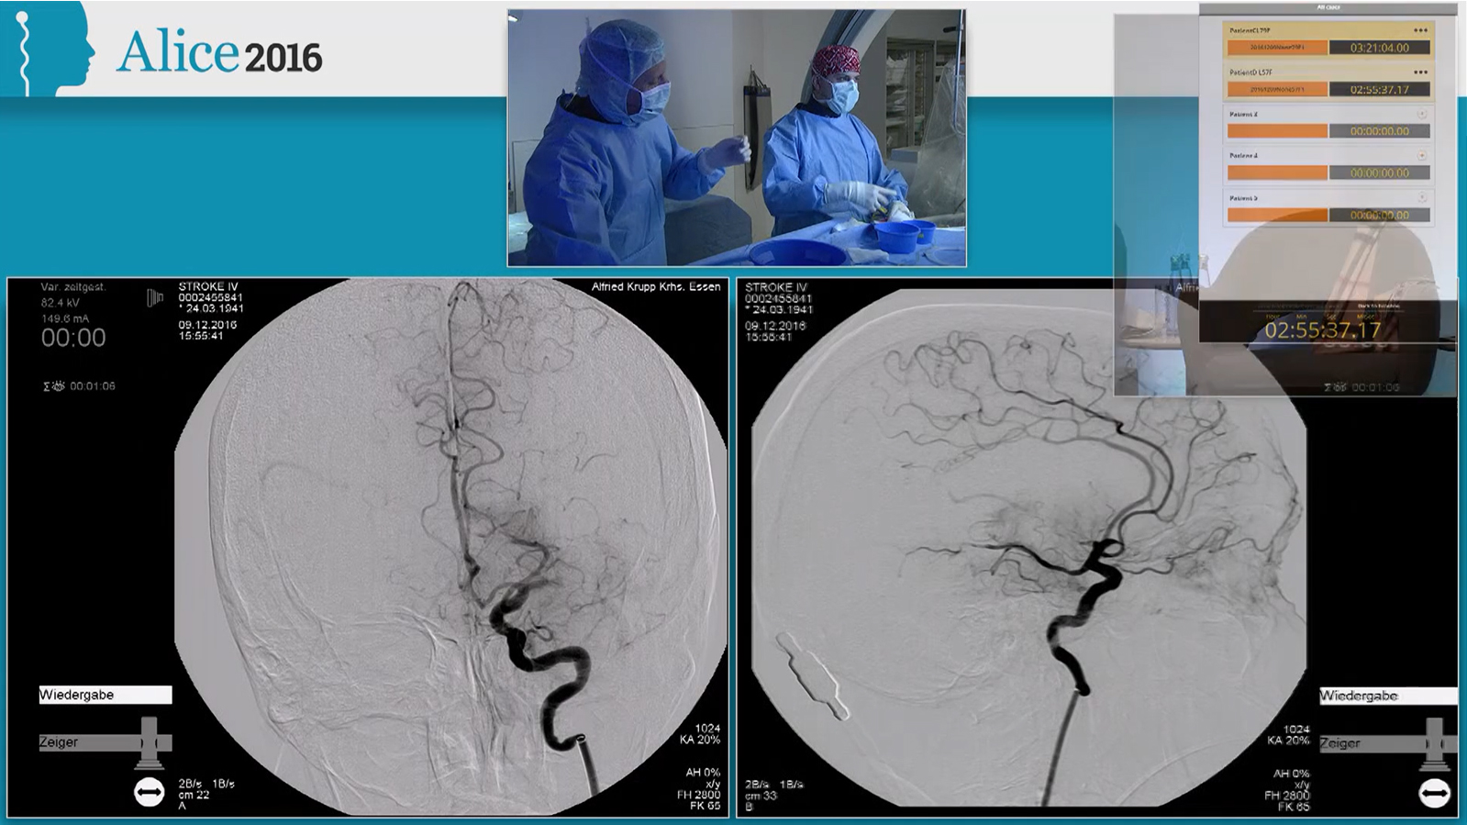Viewport: 1467px width, 825px height.
Task: Click the frame strip icon beside STROKE IV
Action: click(155, 297)
